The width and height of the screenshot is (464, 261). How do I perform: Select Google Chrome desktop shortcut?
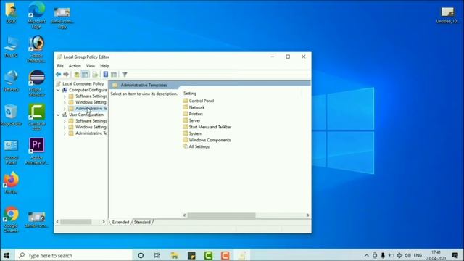click(11, 219)
